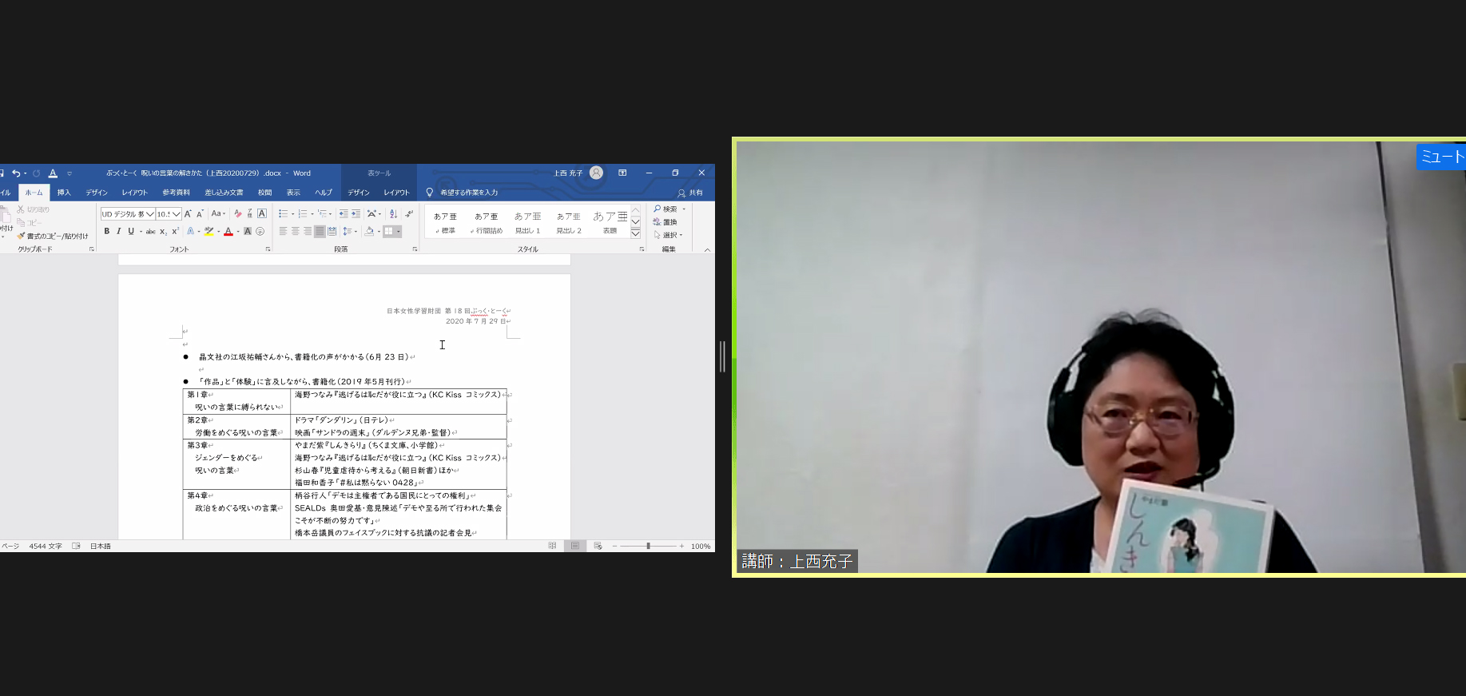The height and width of the screenshot is (696, 1466).
Task: Apply distributed alignment
Action: [x=332, y=231]
